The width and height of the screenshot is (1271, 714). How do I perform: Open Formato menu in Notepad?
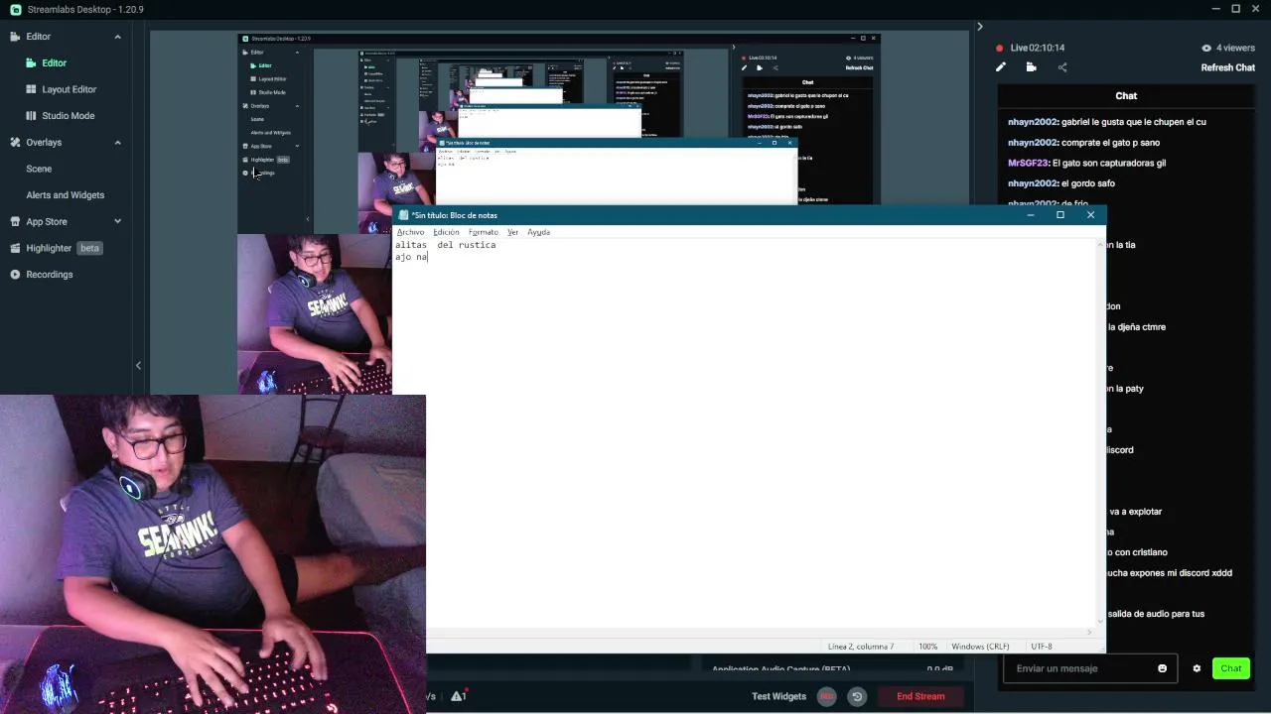pos(483,232)
